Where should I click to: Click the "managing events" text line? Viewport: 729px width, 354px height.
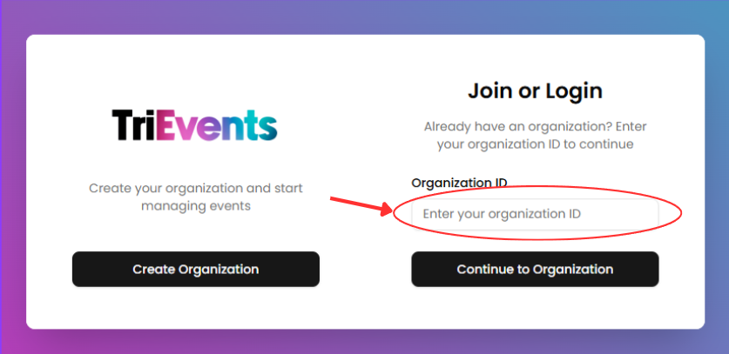pyautogui.click(x=195, y=206)
